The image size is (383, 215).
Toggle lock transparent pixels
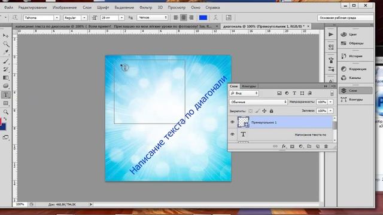(250, 111)
